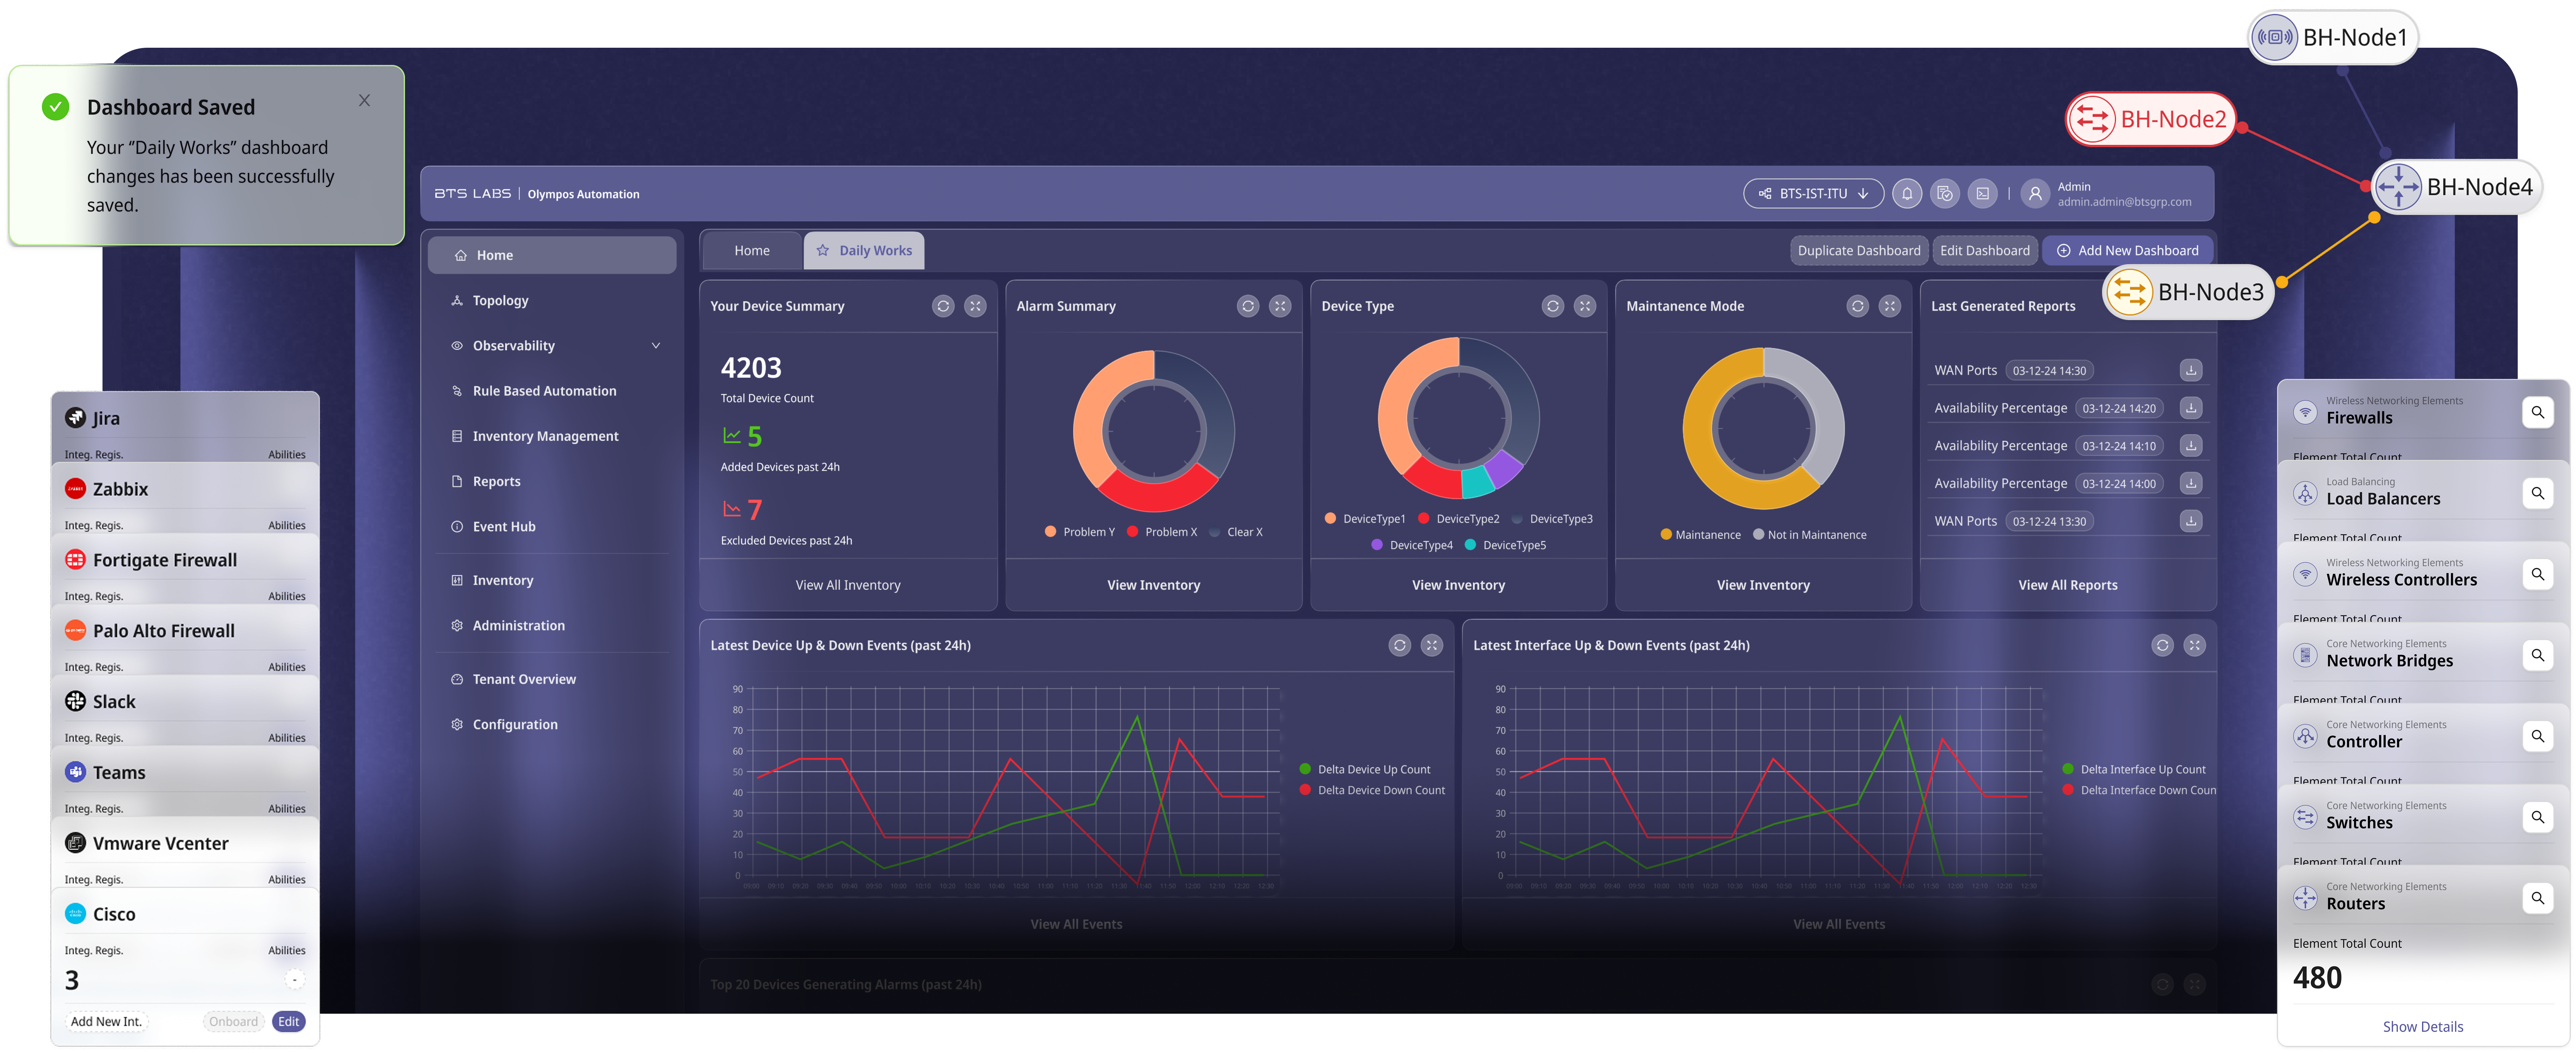Open the terminal console icon in header
The height and width of the screenshot is (1053, 2576).
point(1983,194)
